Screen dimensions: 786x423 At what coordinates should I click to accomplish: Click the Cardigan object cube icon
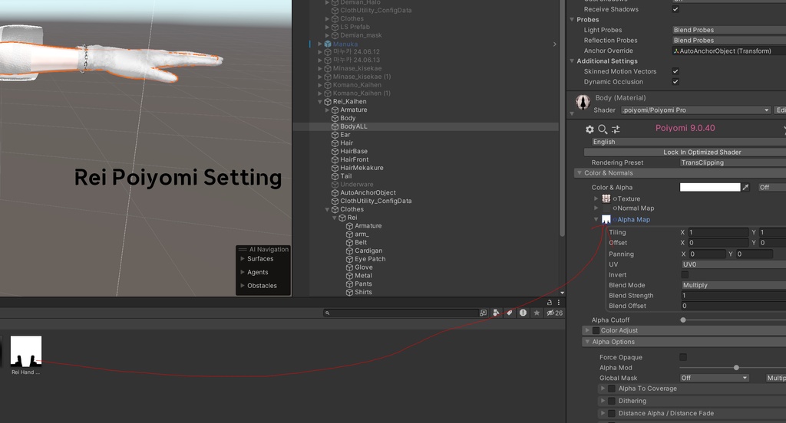pyautogui.click(x=349, y=251)
